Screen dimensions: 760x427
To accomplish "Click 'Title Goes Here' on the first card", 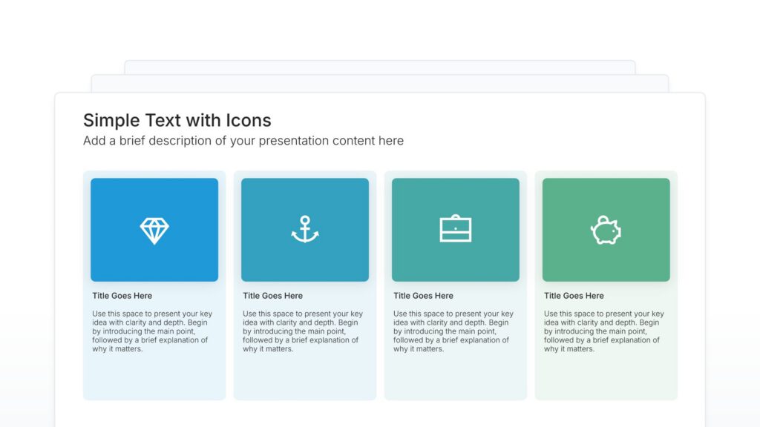I will click(x=122, y=295).
